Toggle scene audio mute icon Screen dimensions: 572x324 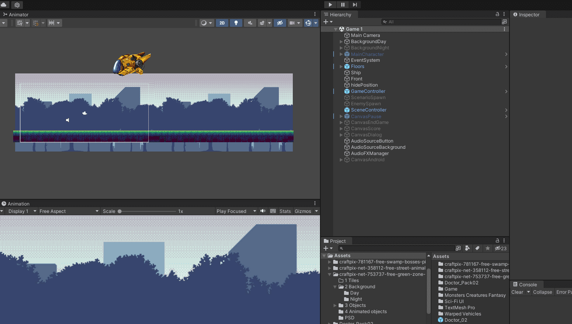[250, 23]
